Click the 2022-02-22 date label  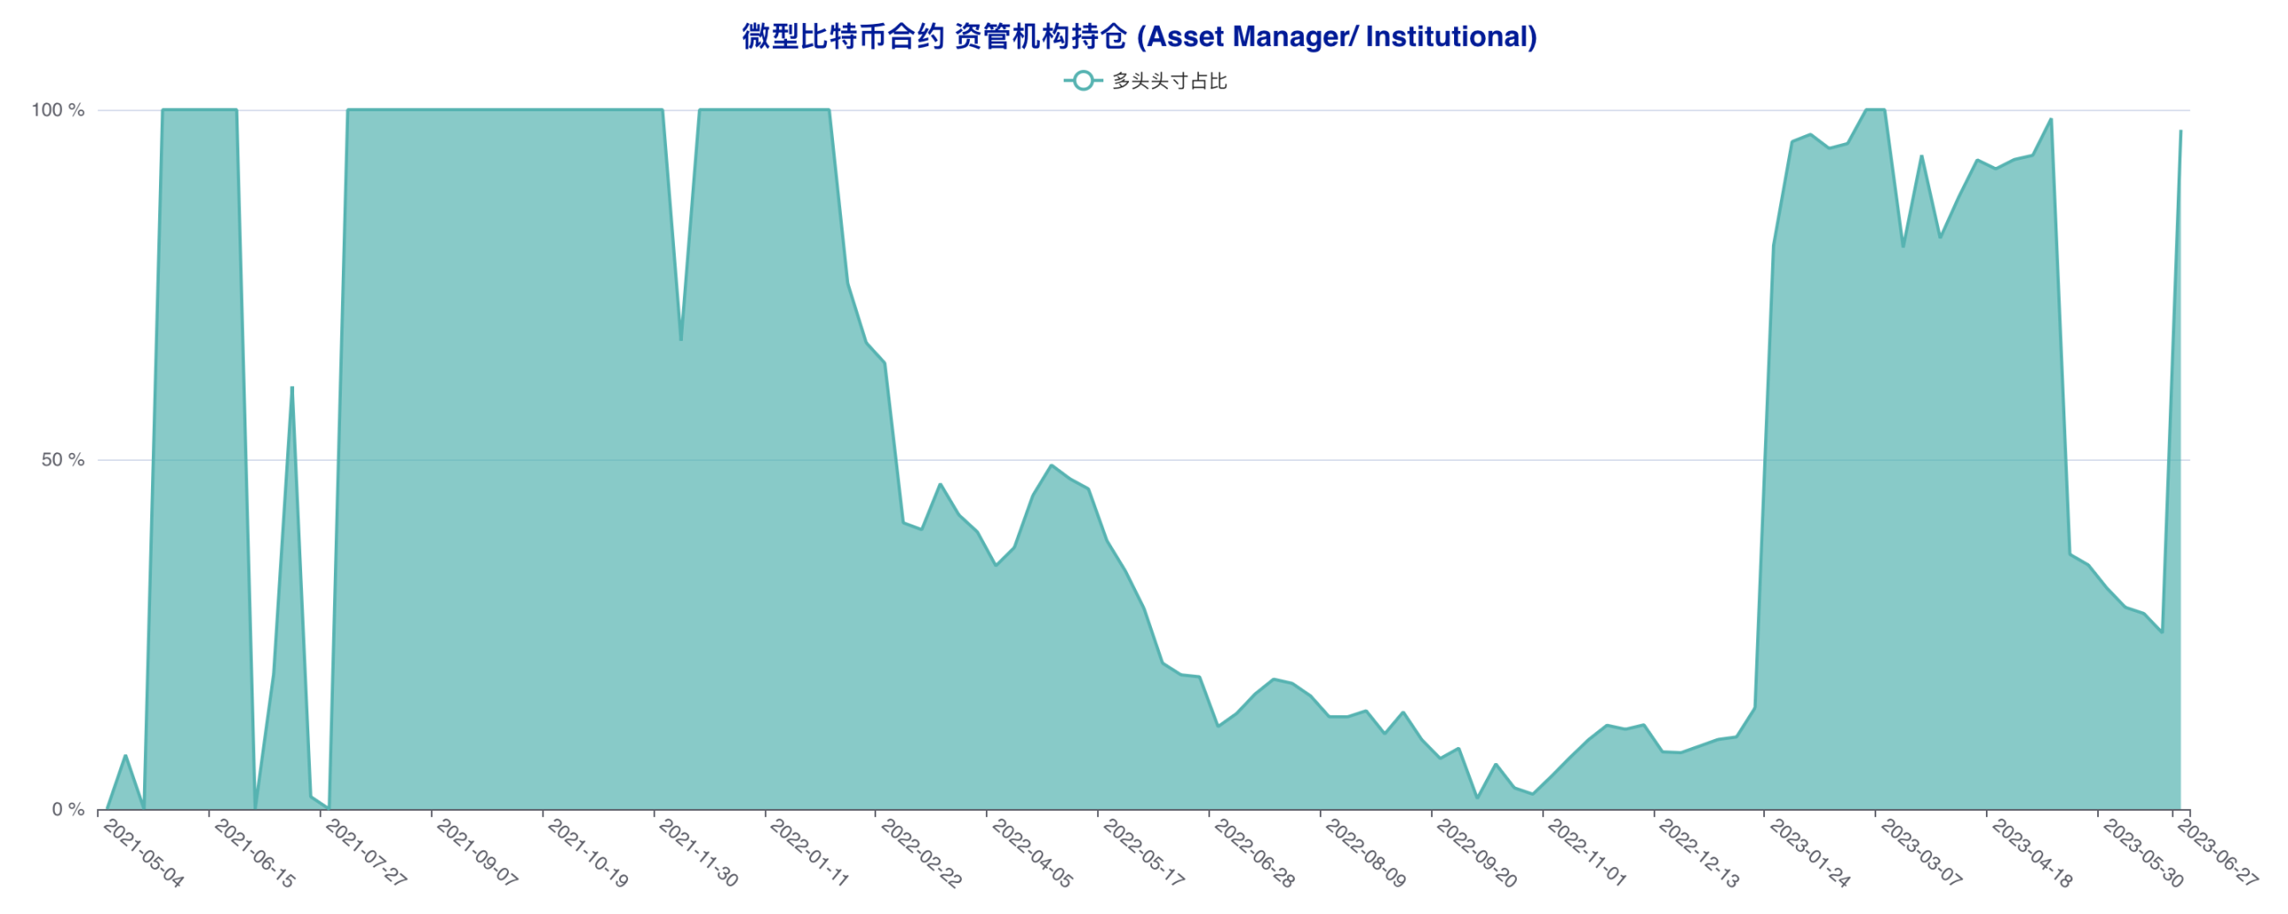click(921, 853)
